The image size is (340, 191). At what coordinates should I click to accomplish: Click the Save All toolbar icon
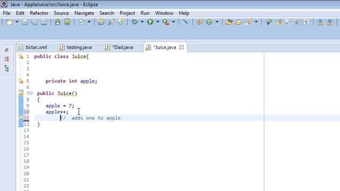point(35,22)
